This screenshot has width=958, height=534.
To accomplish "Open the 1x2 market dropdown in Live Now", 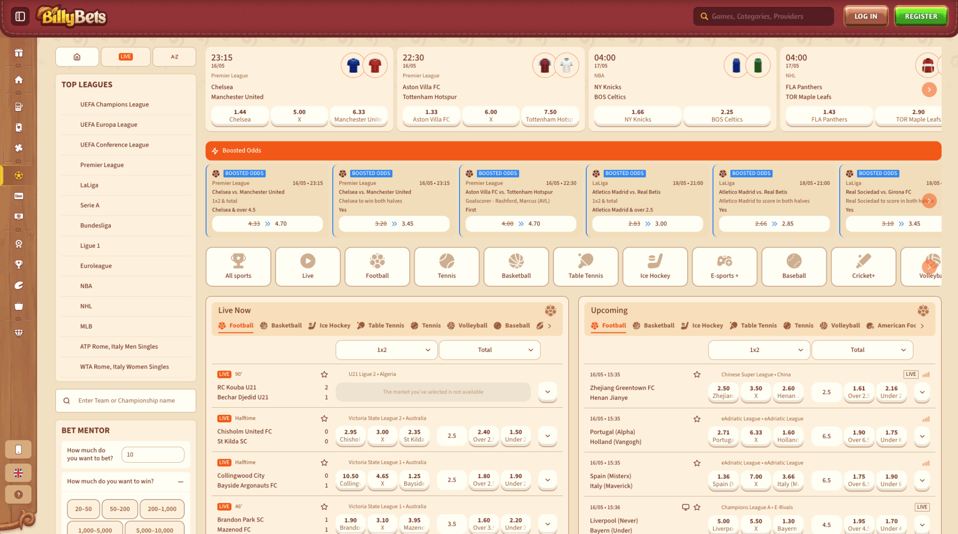I will click(x=387, y=350).
